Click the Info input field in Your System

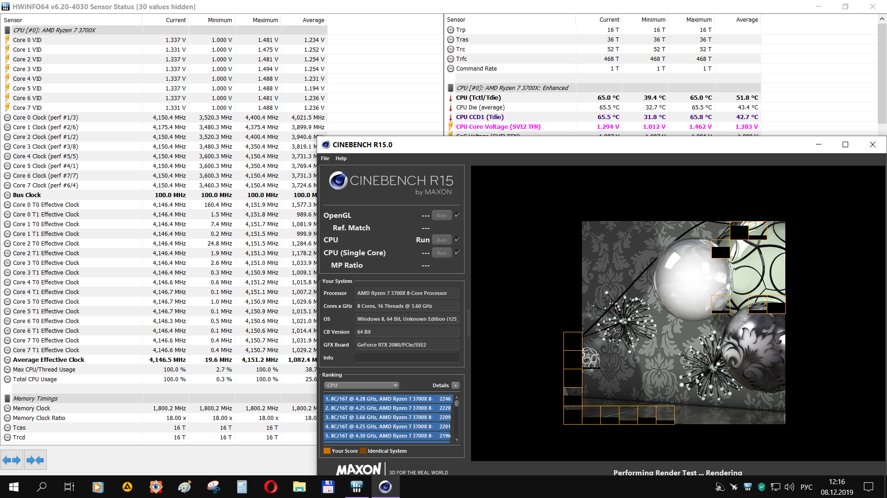407,358
